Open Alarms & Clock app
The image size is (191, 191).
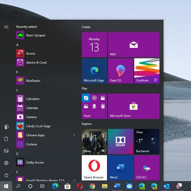pos(46,63)
